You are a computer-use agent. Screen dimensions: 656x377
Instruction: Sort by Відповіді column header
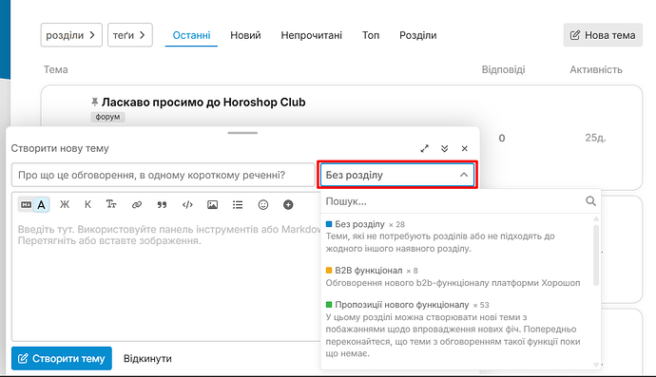pyautogui.click(x=503, y=69)
